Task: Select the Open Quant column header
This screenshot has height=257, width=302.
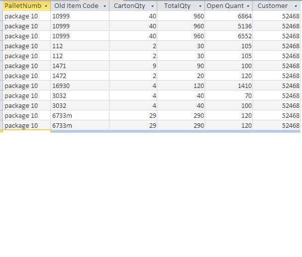Action: pyautogui.click(x=228, y=6)
